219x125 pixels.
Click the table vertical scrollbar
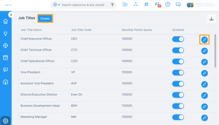pyautogui.click(x=215, y=51)
